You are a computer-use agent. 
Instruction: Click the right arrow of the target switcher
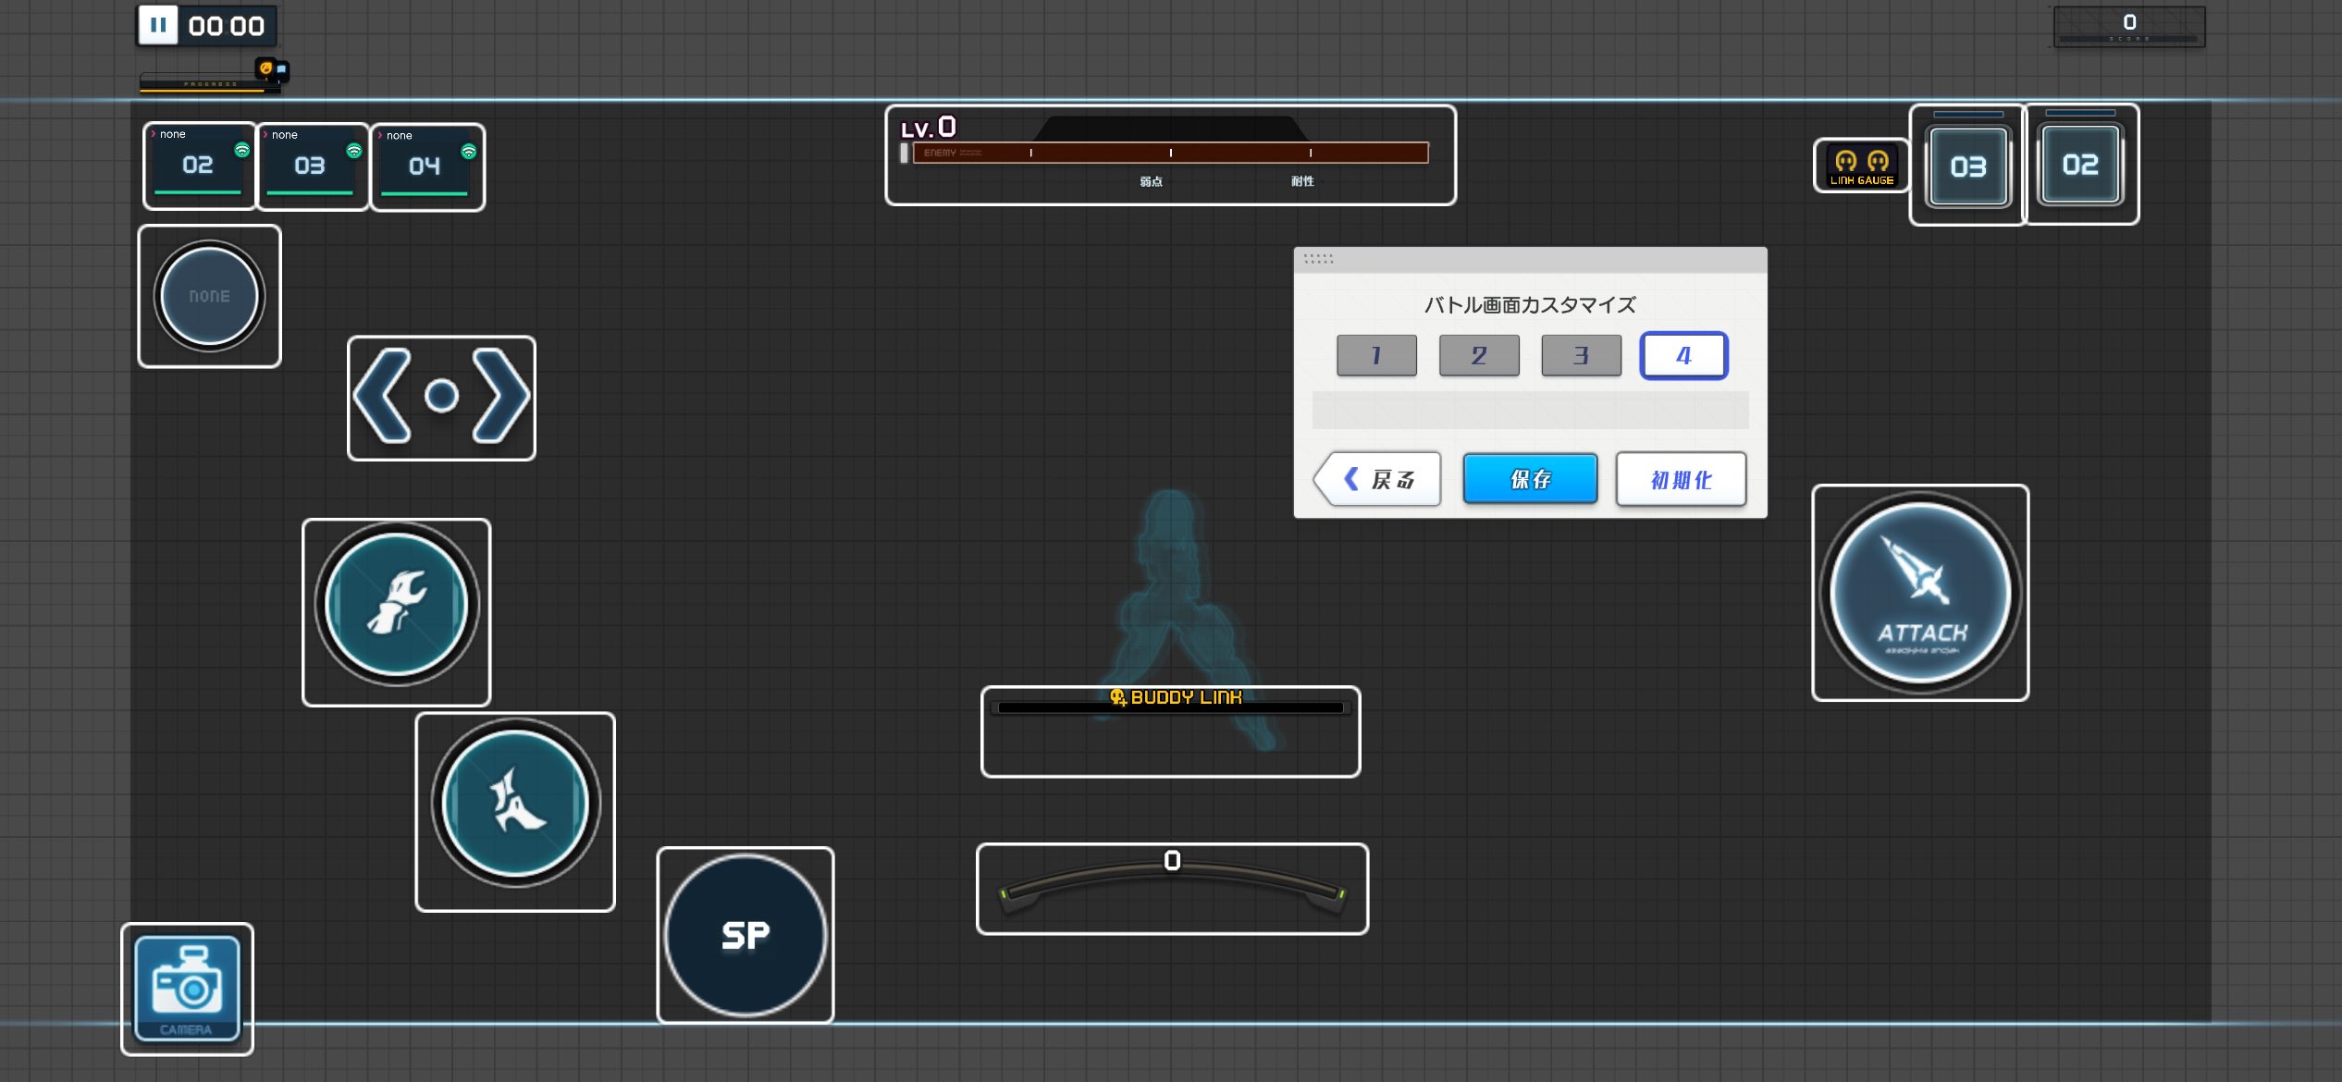pyautogui.click(x=500, y=397)
